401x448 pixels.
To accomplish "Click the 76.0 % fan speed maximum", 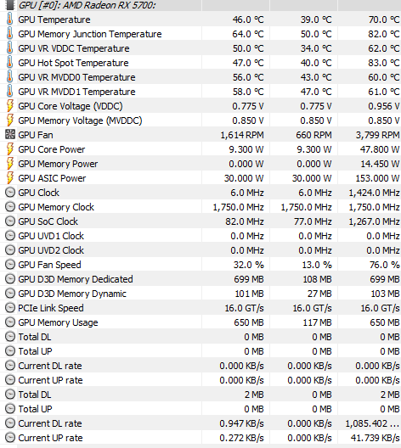I will pyautogui.click(x=384, y=265).
